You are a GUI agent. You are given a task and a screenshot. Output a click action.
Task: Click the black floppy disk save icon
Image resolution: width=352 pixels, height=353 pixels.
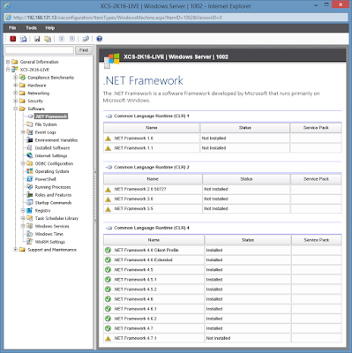[x=37, y=39]
